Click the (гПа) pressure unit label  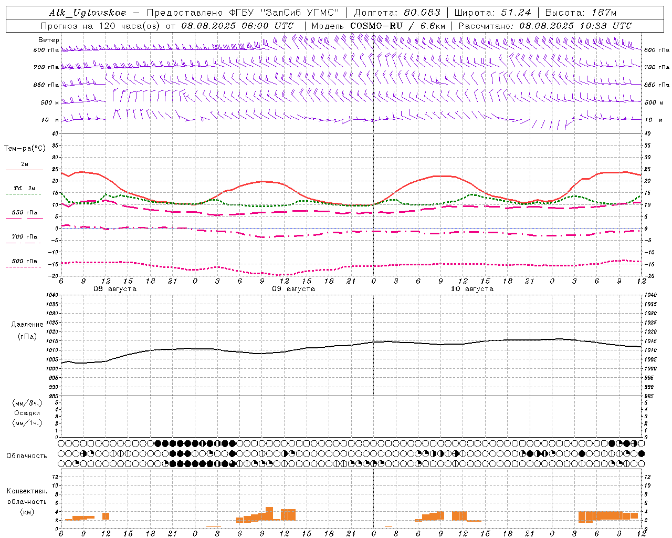27,336
